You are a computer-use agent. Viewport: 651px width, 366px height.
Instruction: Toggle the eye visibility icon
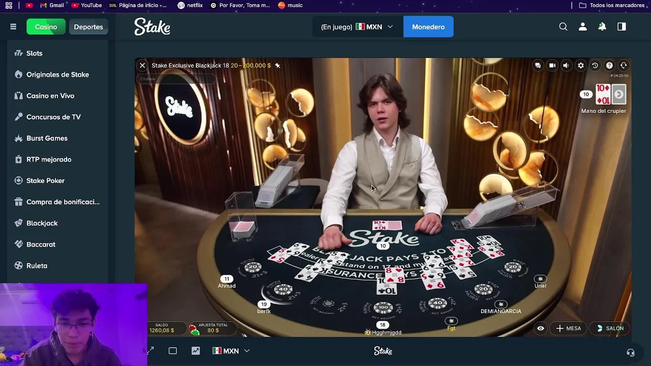coord(541,328)
